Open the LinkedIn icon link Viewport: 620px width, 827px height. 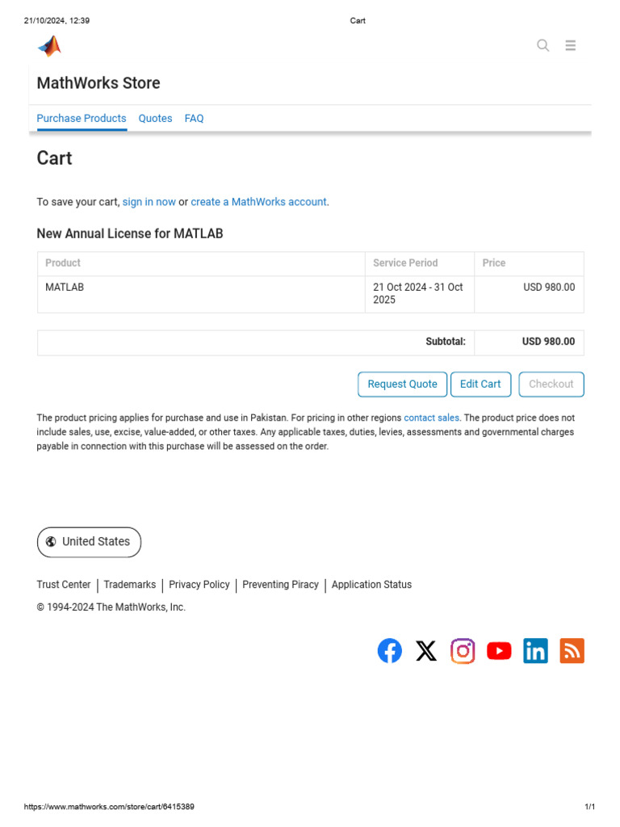coord(535,651)
